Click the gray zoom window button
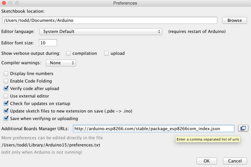 point(17,3)
